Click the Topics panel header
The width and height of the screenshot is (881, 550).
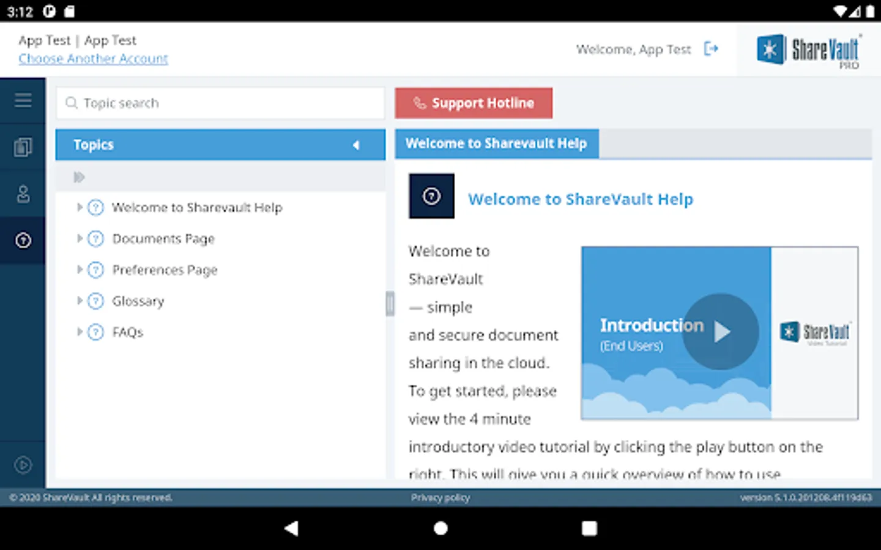click(x=220, y=145)
